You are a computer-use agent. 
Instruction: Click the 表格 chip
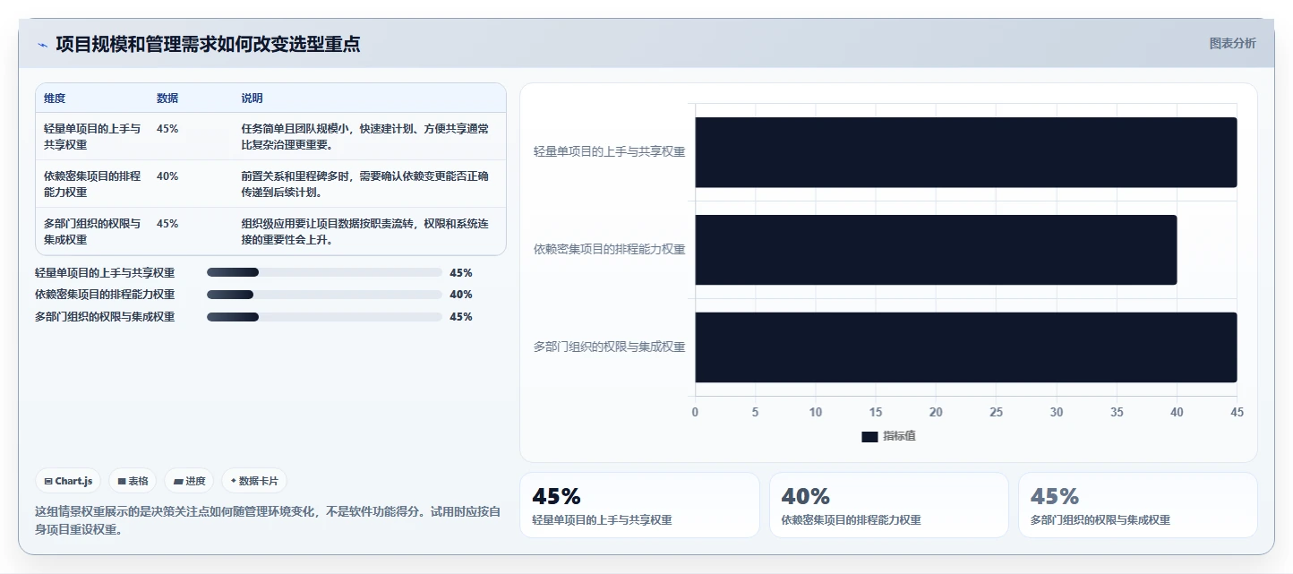pyautogui.click(x=133, y=481)
